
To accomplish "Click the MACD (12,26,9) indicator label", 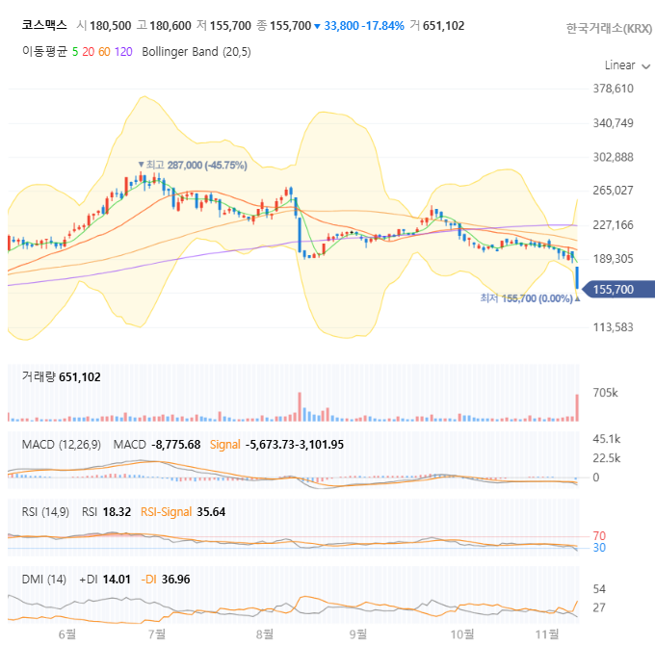I will pyautogui.click(x=62, y=445).
